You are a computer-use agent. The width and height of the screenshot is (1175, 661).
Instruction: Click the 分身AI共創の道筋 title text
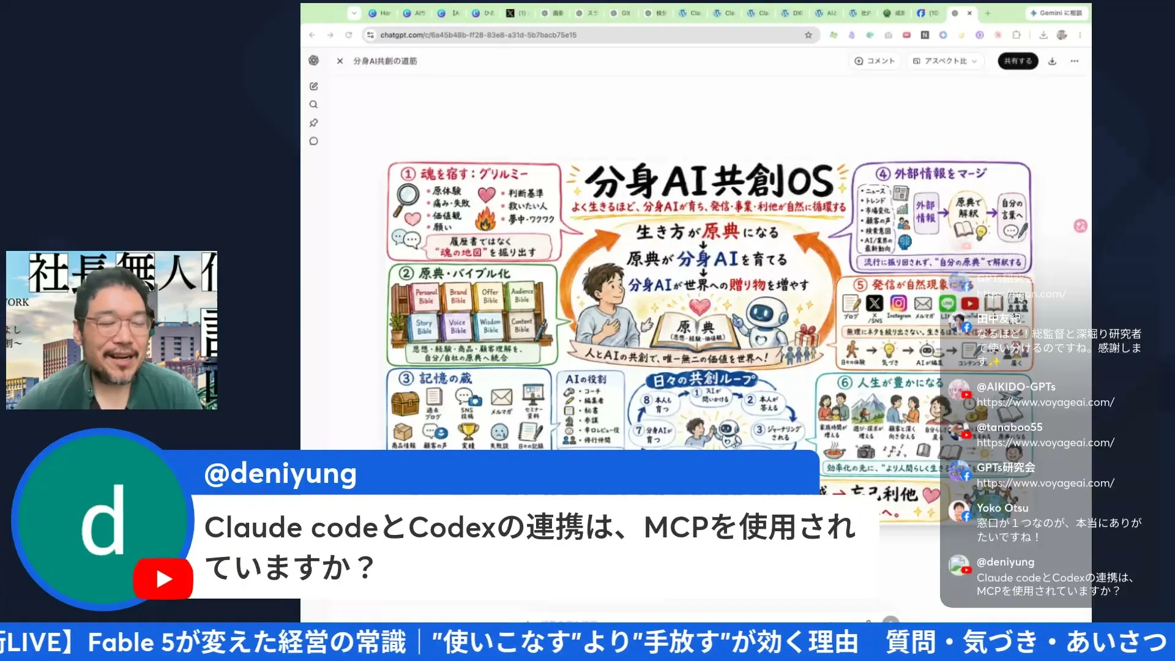pos(385,61)
